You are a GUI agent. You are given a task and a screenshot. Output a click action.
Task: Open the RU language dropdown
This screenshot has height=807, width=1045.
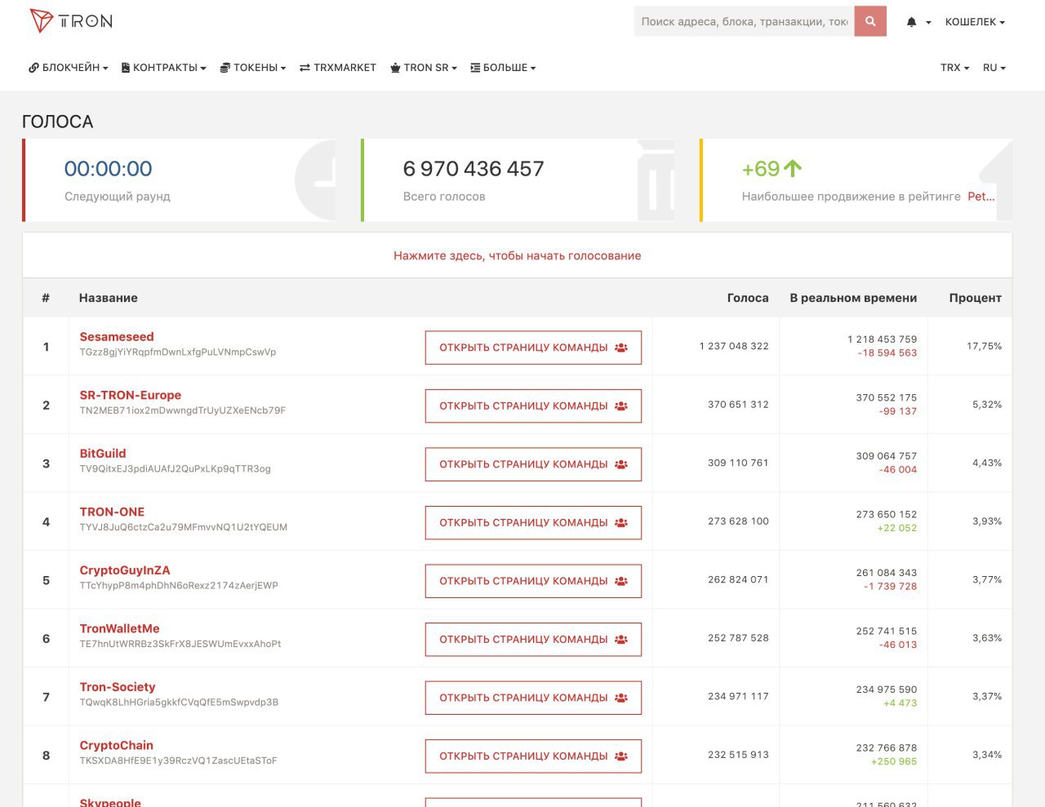click(x=994, y=68)
